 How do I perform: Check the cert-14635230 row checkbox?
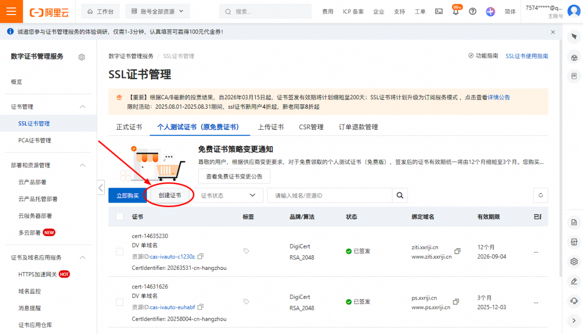pos(119,252)
